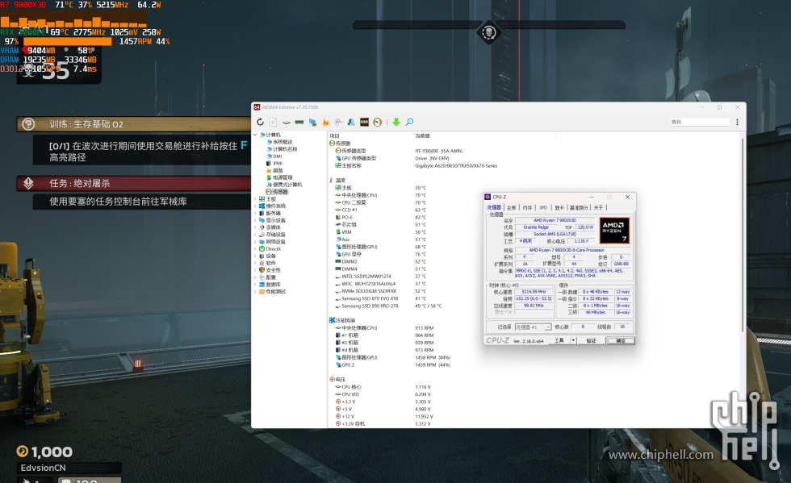Click the vertical scrollbar of the AIDA64 sensor list
The height and width of the screenshot is (483, 791).
743,236
